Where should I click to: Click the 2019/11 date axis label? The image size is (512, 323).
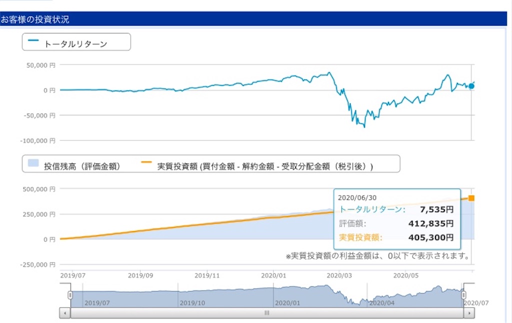pyautogui.click(x=207, y=275)
